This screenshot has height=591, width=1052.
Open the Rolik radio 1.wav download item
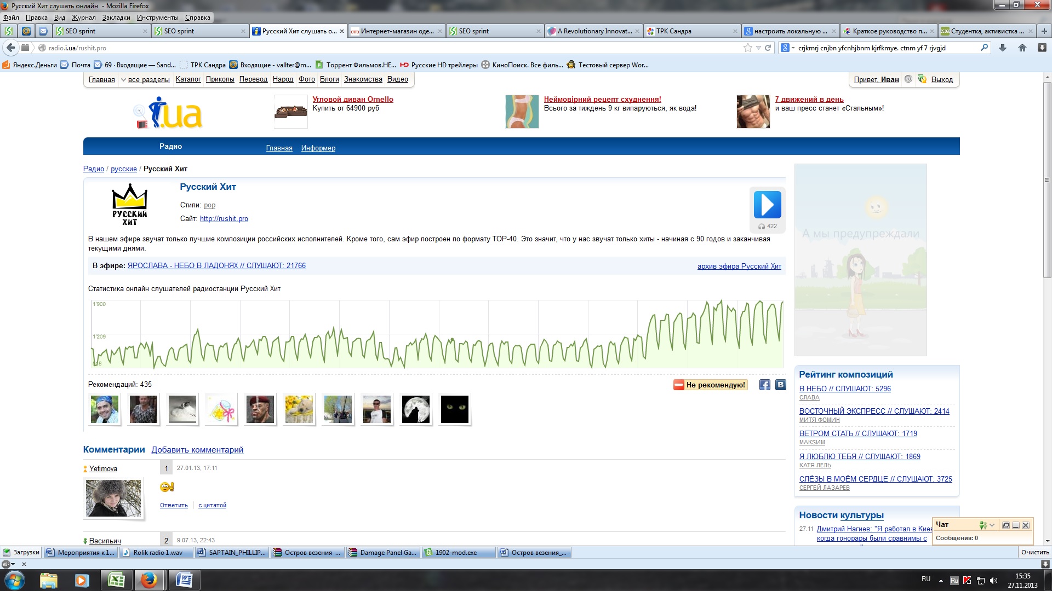coord(157,553)
